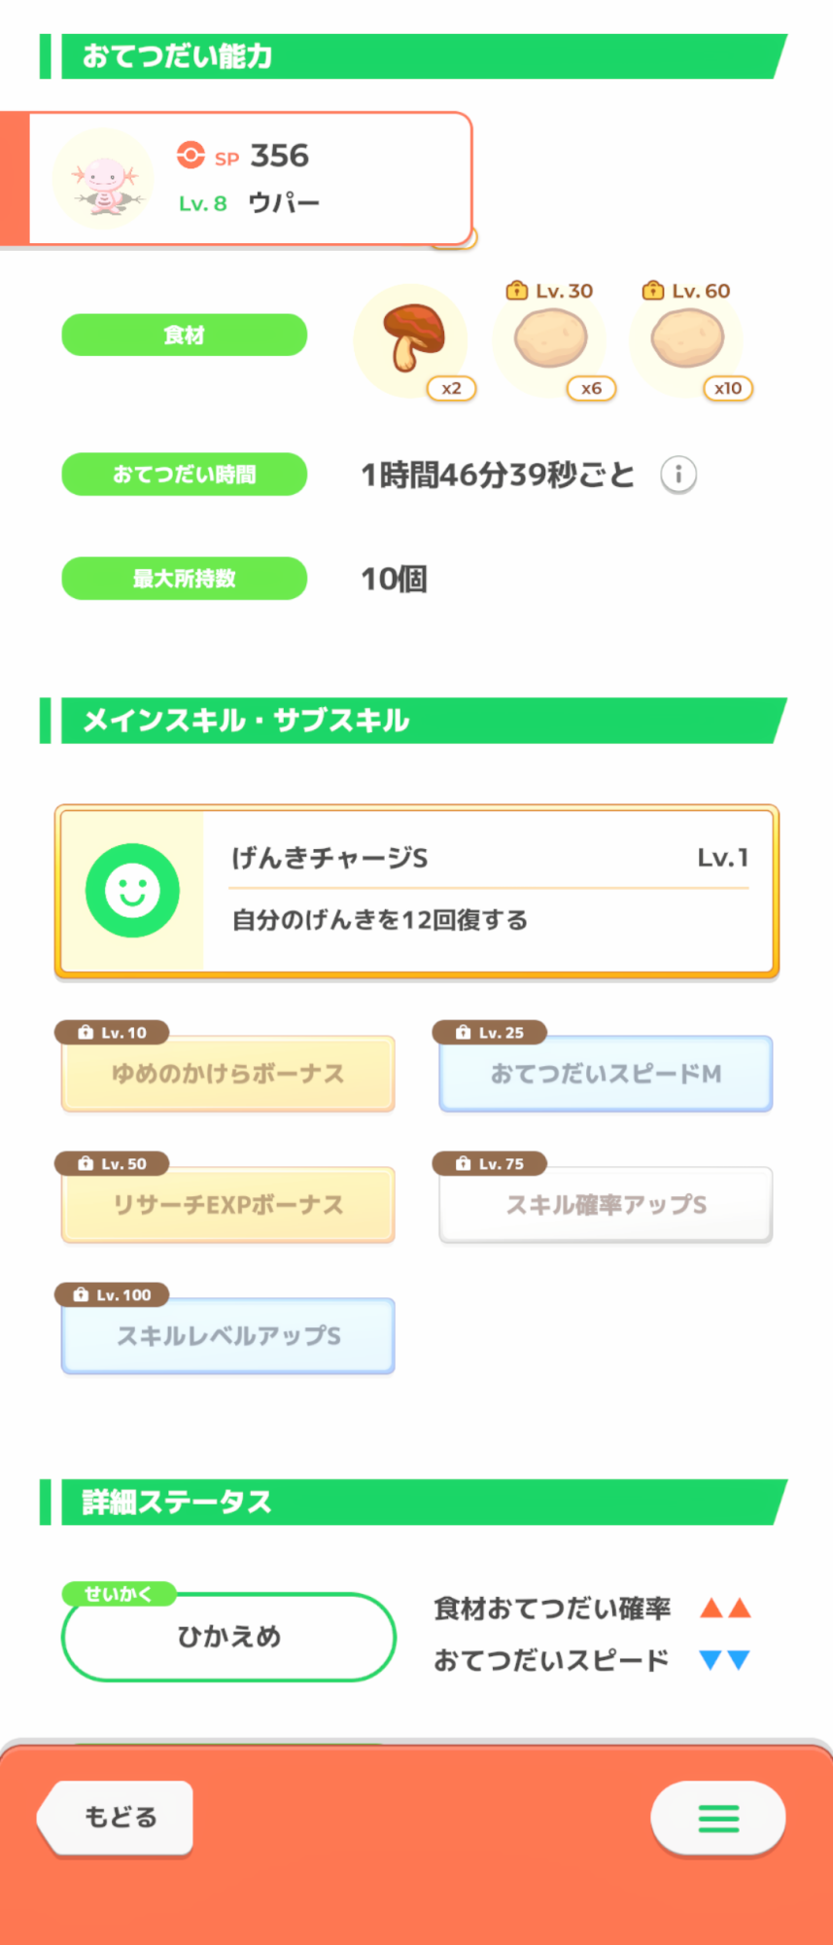The height and width of the screenshot is (1945, 833).
Task: Tap the スキルレベルアップS sub skill
Action: click(x=228, y=1336)
